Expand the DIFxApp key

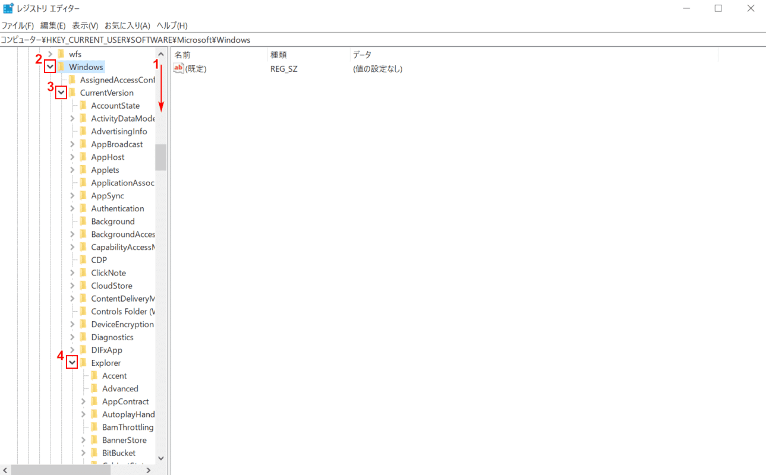[72, 350]
